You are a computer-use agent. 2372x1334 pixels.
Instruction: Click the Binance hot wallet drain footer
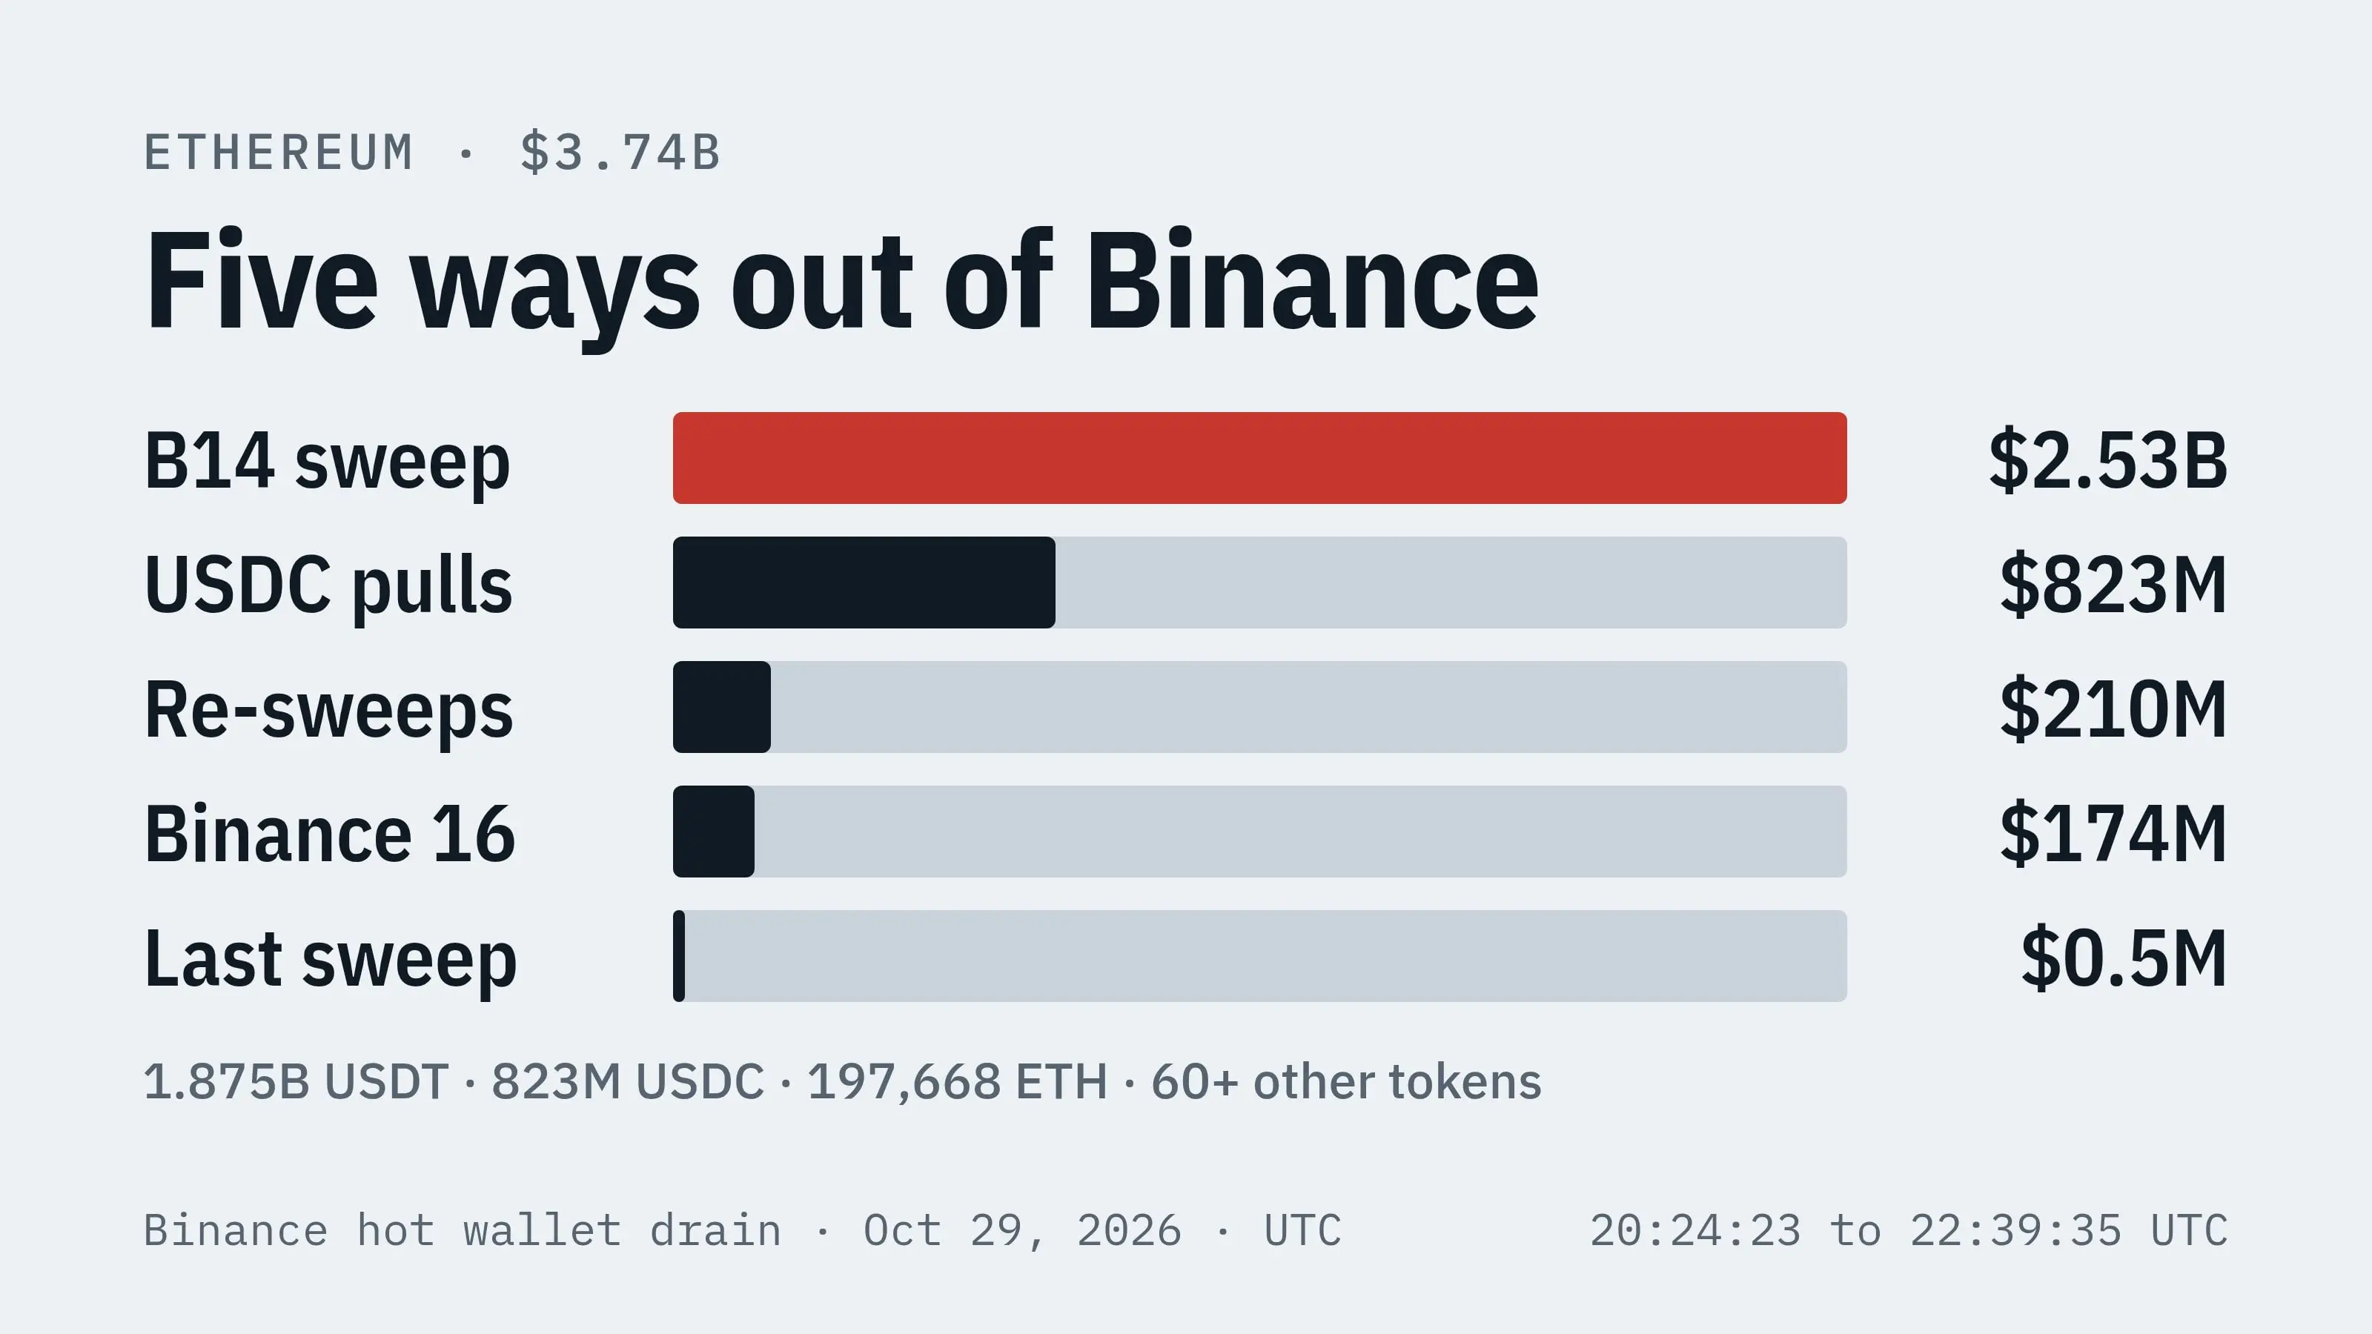tap(742, 1231)
